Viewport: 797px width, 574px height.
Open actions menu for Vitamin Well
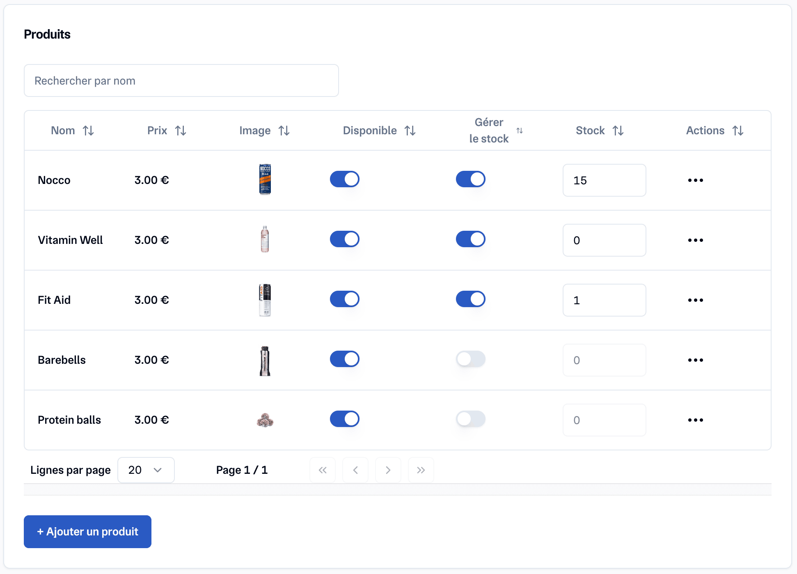696,240
